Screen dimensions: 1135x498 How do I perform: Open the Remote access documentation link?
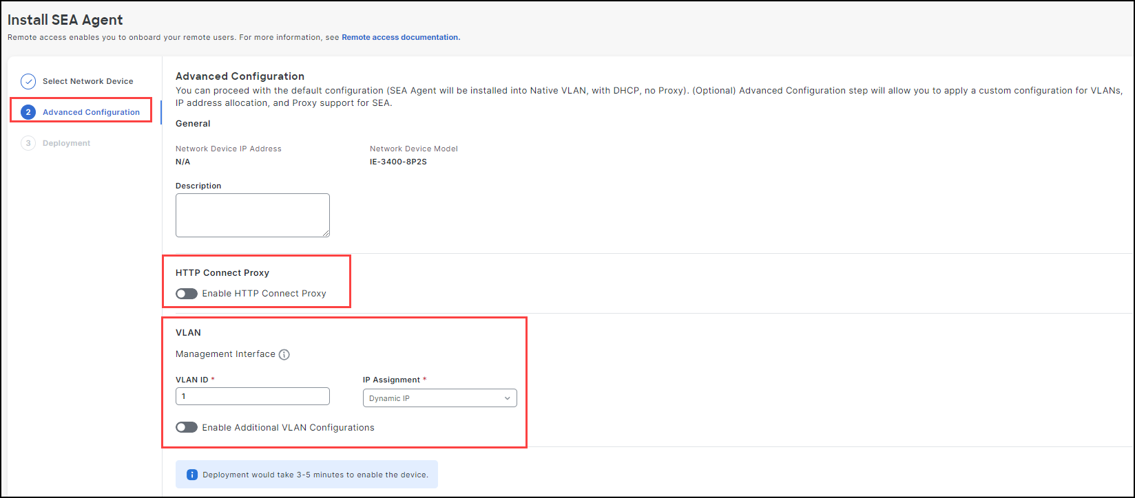click(401, 37)
